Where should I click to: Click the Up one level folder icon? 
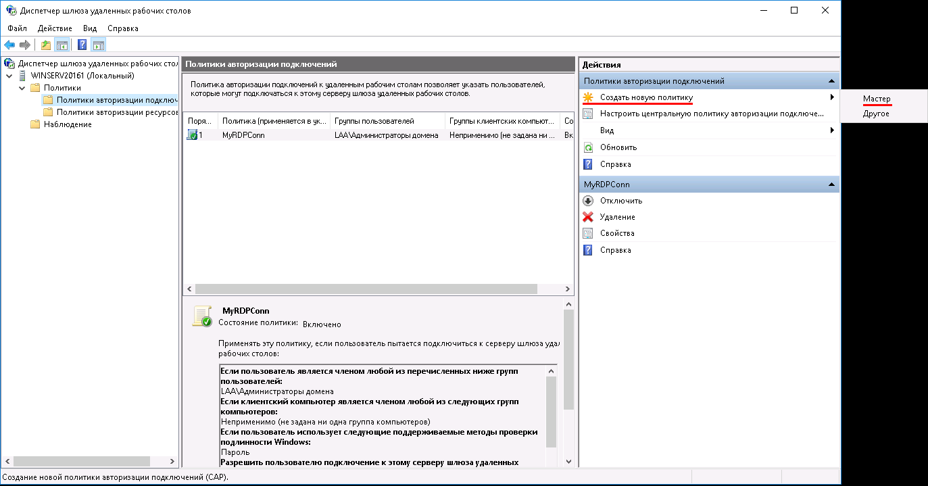click(46, 45)
